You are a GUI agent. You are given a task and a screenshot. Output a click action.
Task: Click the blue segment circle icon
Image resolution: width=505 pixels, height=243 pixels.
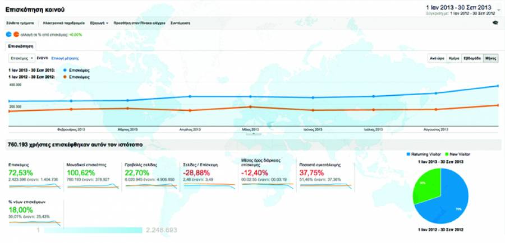pos(9,35)
